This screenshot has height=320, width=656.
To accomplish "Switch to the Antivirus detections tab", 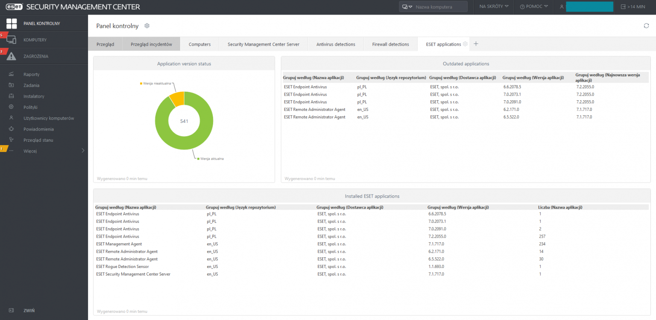I will tap(335, 44).
